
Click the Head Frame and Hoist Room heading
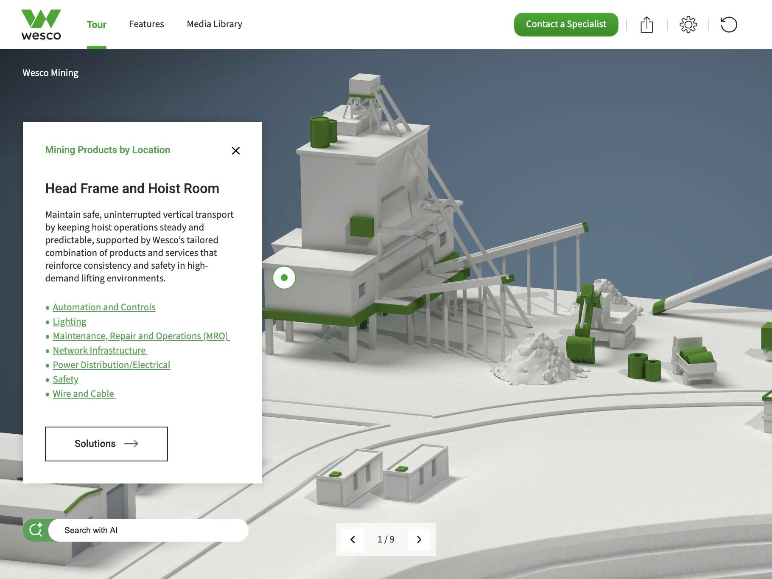[x=132, y=188]
